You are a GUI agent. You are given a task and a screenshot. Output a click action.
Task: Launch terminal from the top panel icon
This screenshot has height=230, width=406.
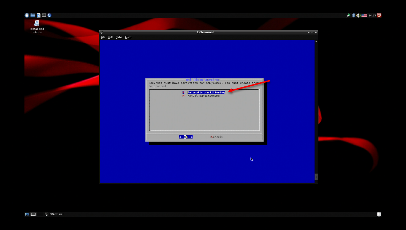(44, 15)
